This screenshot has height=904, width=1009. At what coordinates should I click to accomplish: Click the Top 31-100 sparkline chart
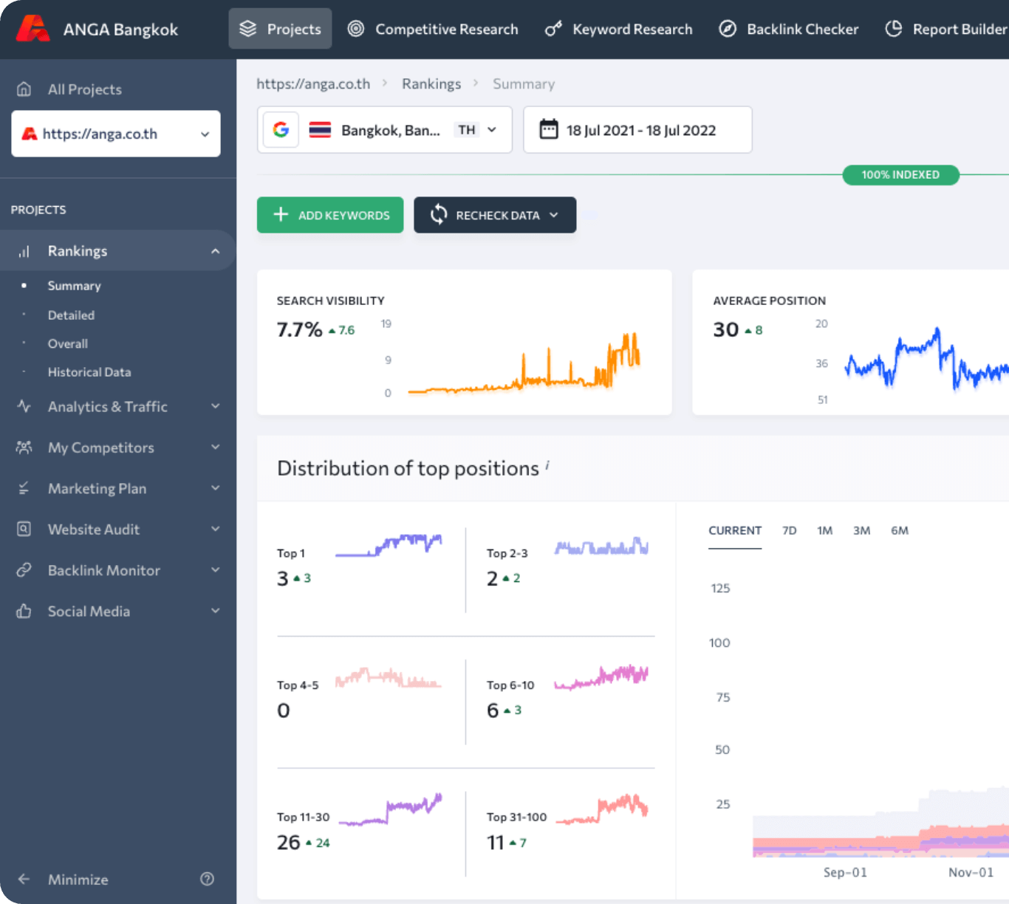click(x=601, y=809)
